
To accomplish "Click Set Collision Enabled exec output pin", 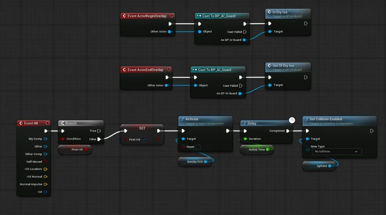I will click(x=371, y=131).
